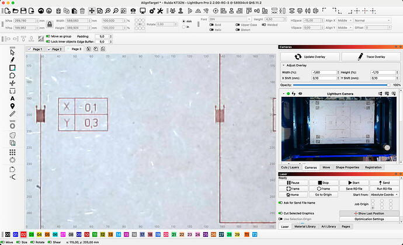The image size is (403, 245).
Task: Toggle Move as group switch
Action: 48,37
